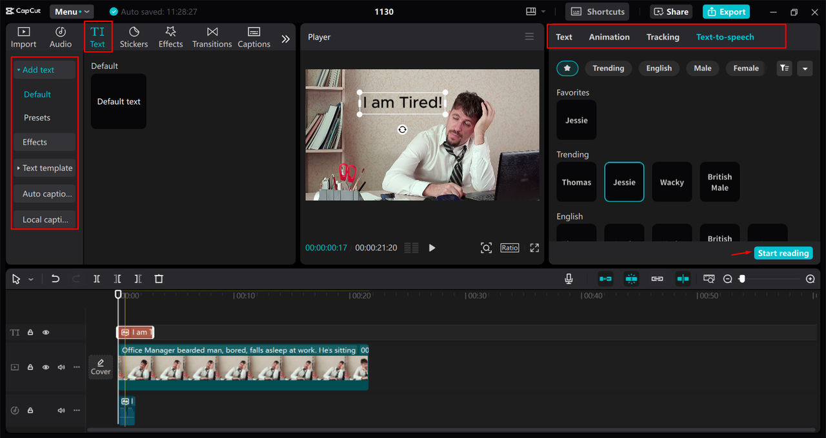This screenshot has width=826, height=438.
Task: Zoom out the timeline with minus icon
Action: pyautogui.click(x=727, y=279)
